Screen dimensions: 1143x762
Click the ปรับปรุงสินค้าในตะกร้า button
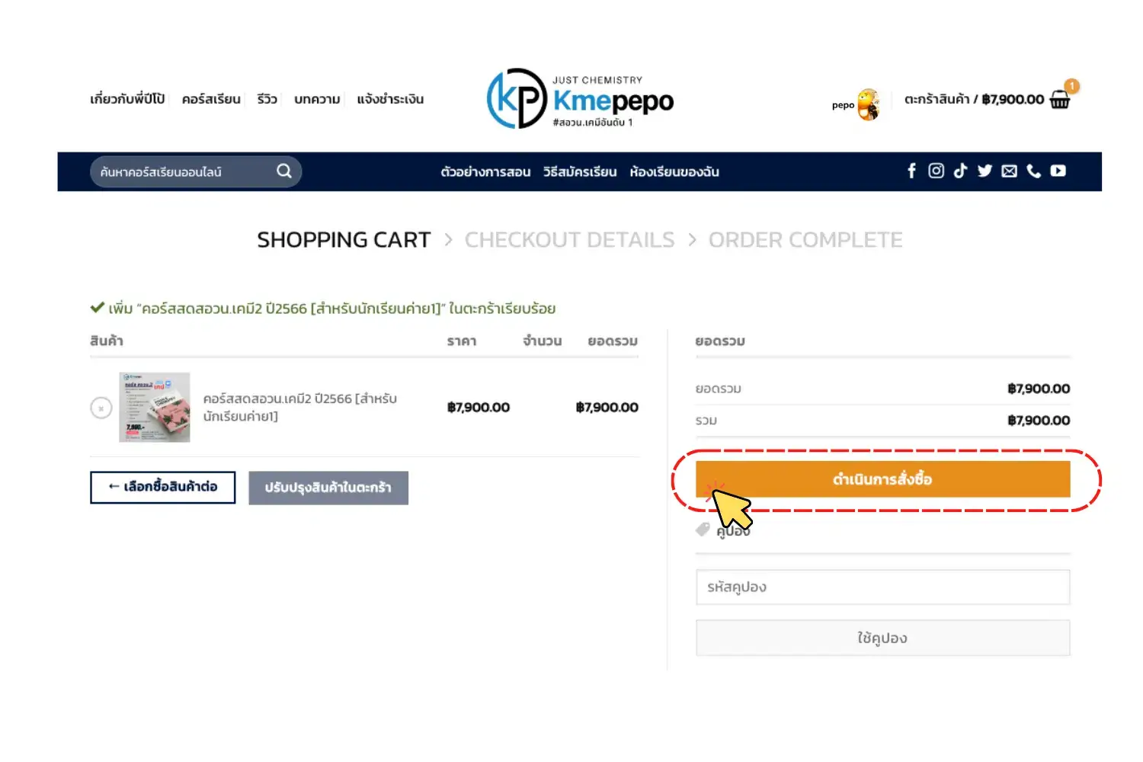[328, 488]
